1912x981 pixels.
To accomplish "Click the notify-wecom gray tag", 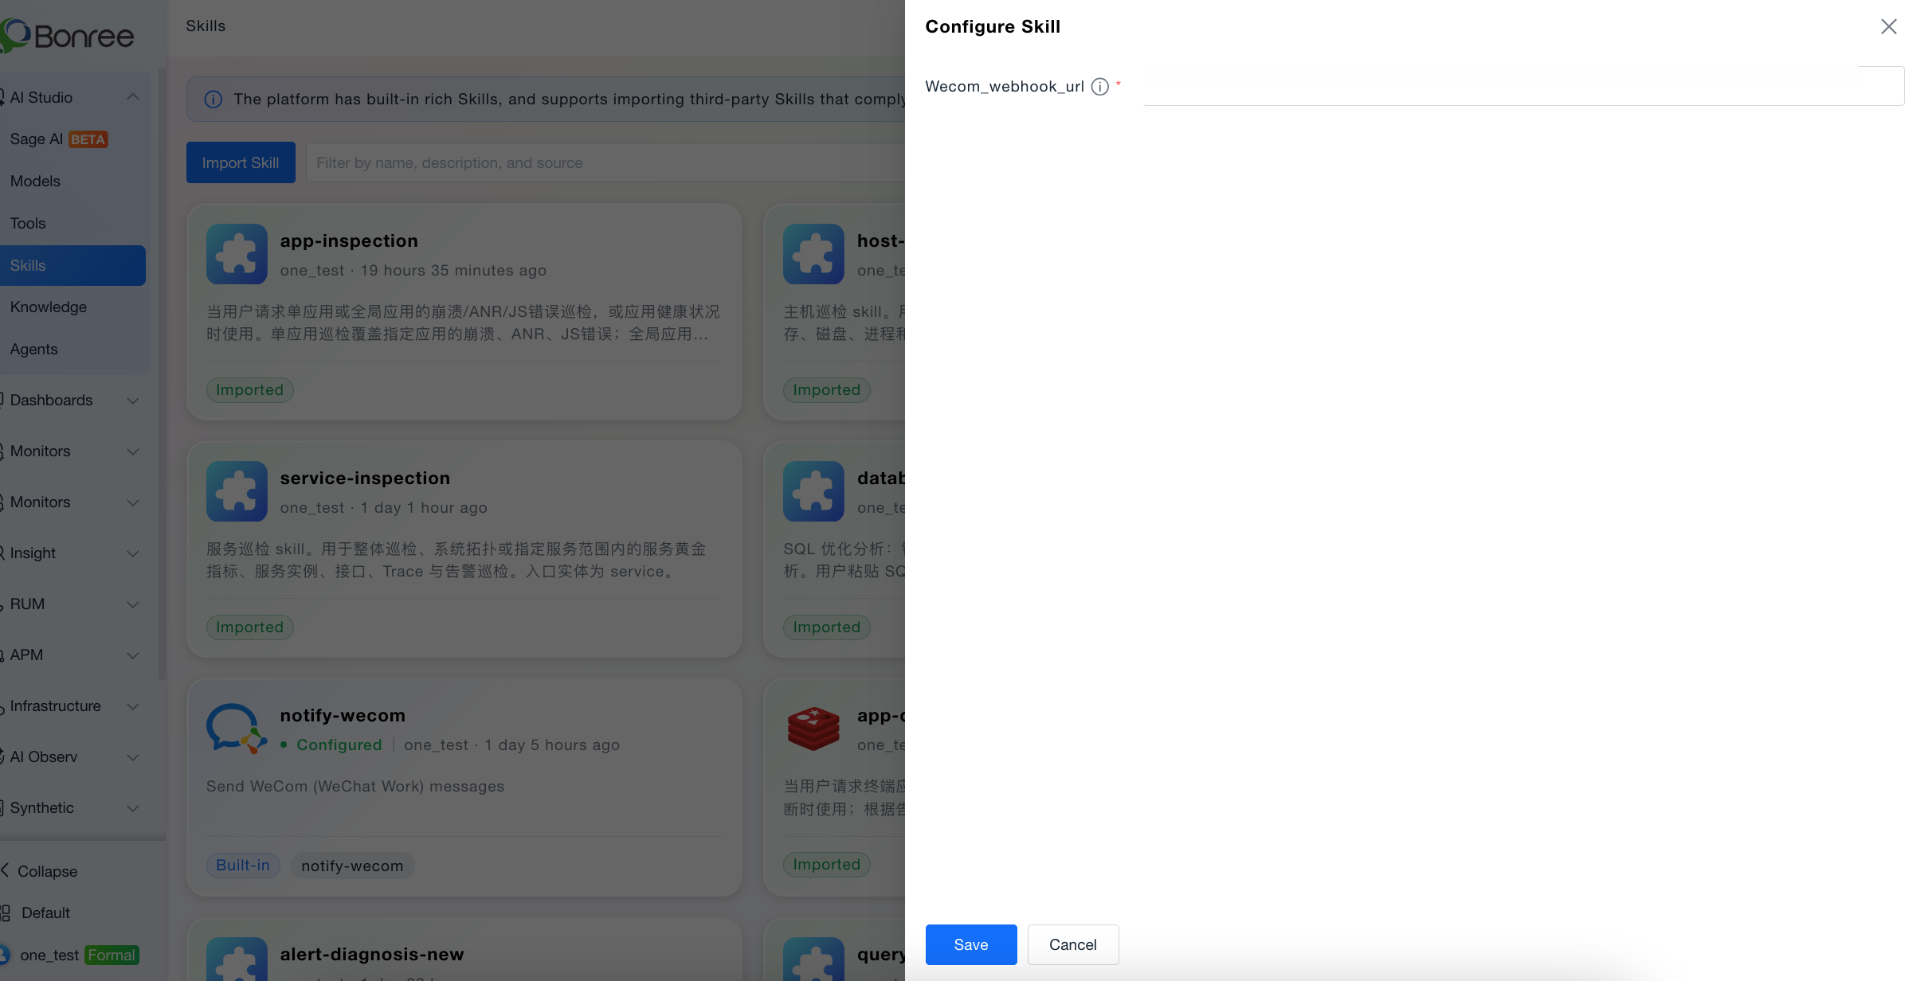I will click(x=352, y=866).
